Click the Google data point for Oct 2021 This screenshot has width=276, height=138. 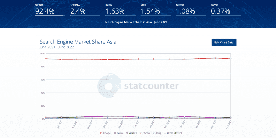[107, 59]
